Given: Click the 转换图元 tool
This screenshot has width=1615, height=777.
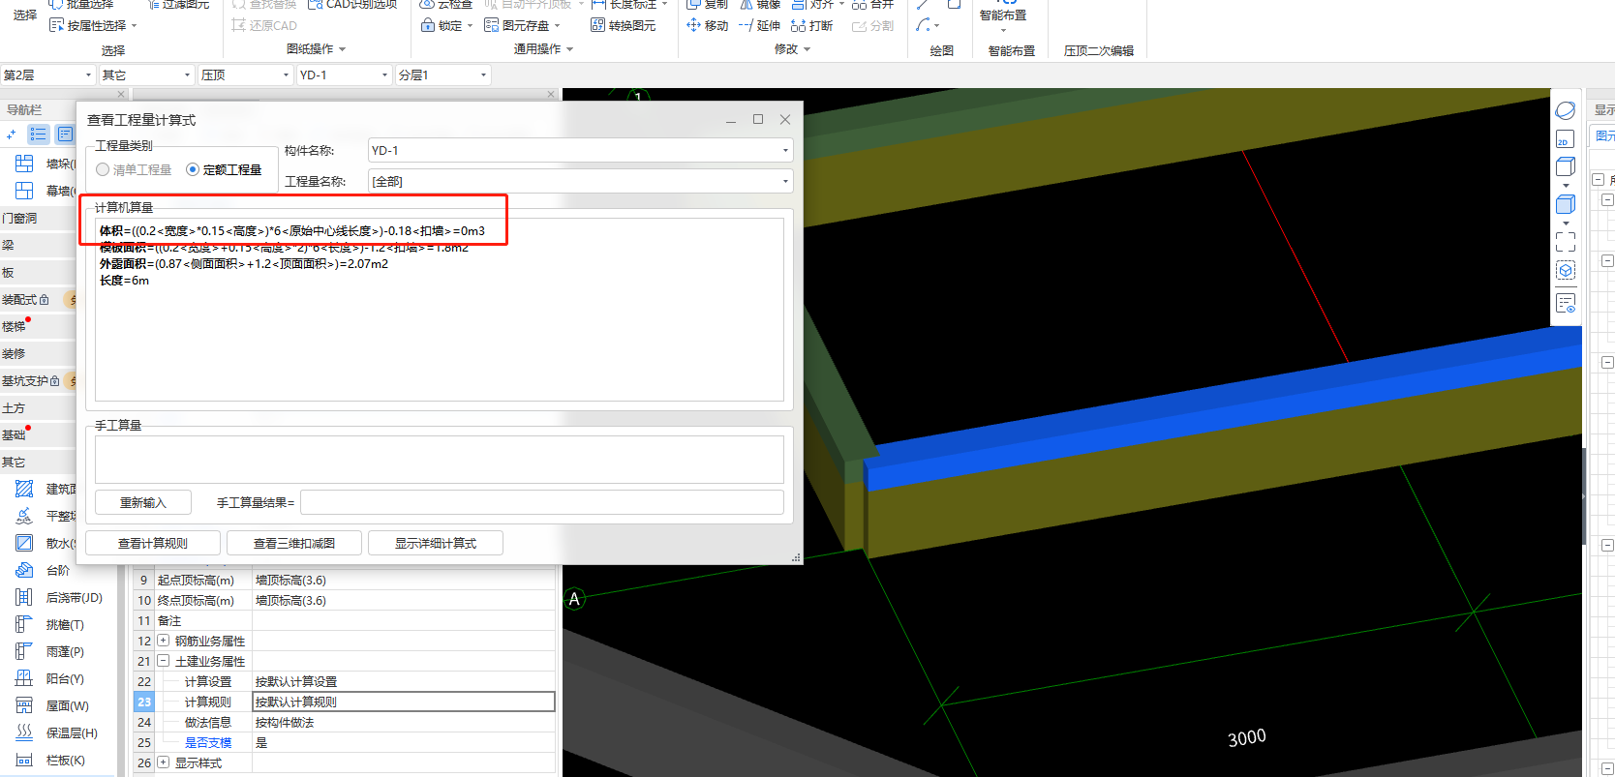Looking at the screenshot, I should pyautogui.click(x=624, y=25).
